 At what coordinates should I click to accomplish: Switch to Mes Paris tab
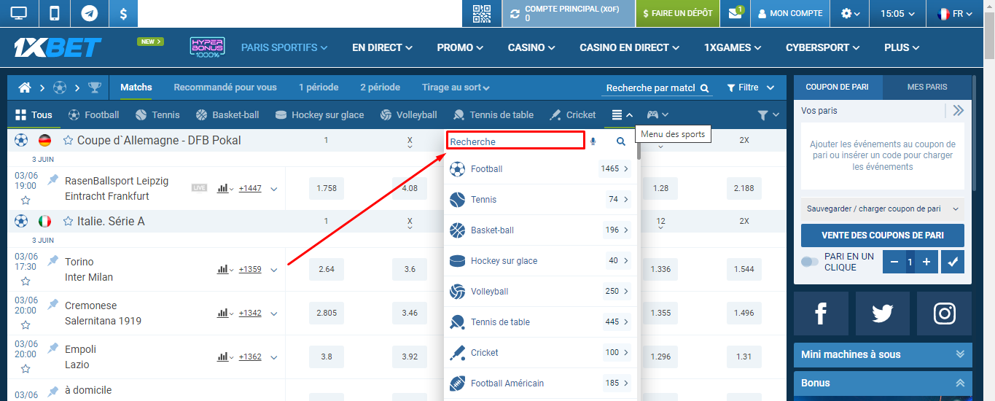pyautogui.click(x=927, y=87)
